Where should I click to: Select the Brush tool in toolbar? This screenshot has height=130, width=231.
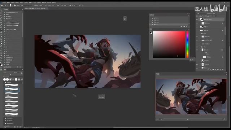1,30
